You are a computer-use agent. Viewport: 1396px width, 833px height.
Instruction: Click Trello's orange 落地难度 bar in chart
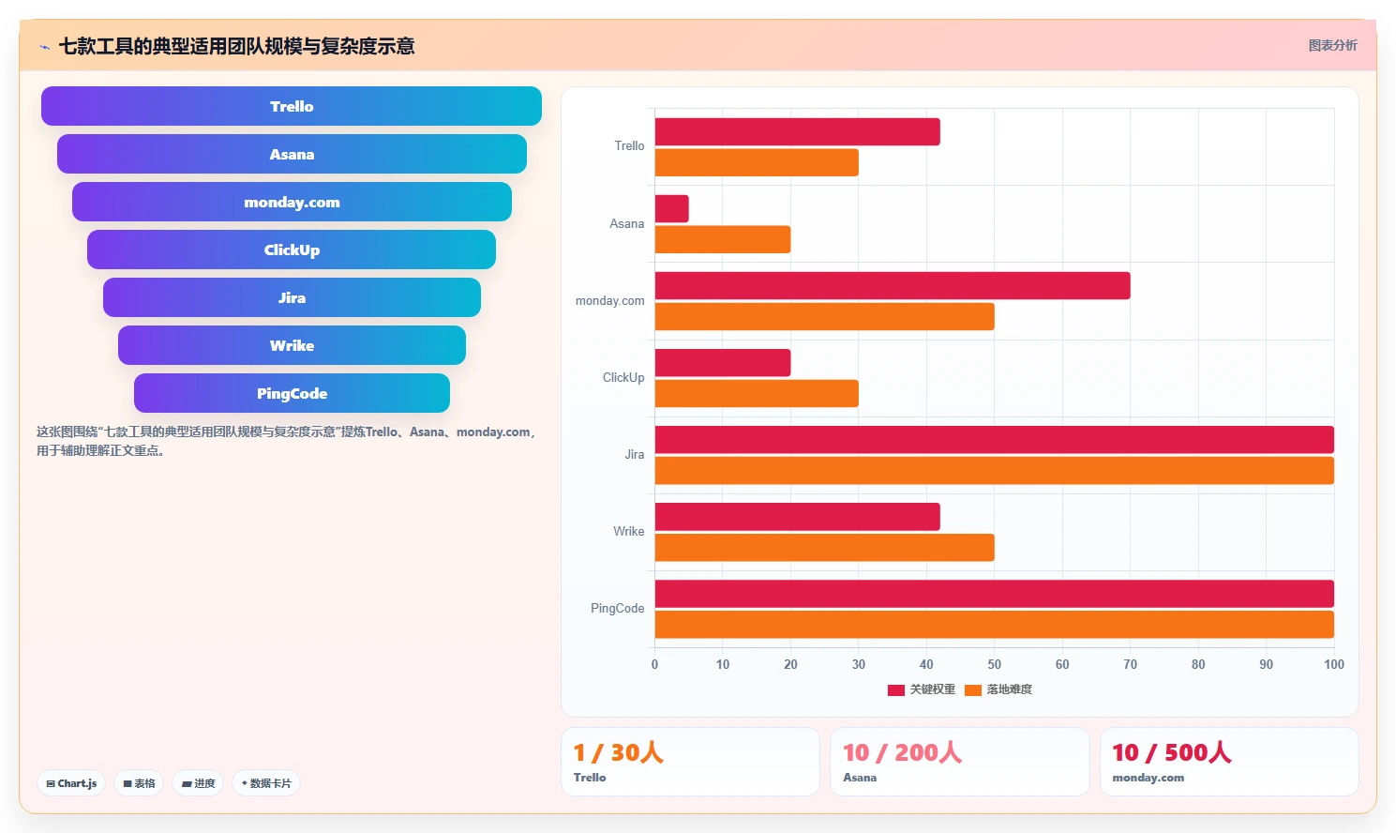[x=757, y=162]
